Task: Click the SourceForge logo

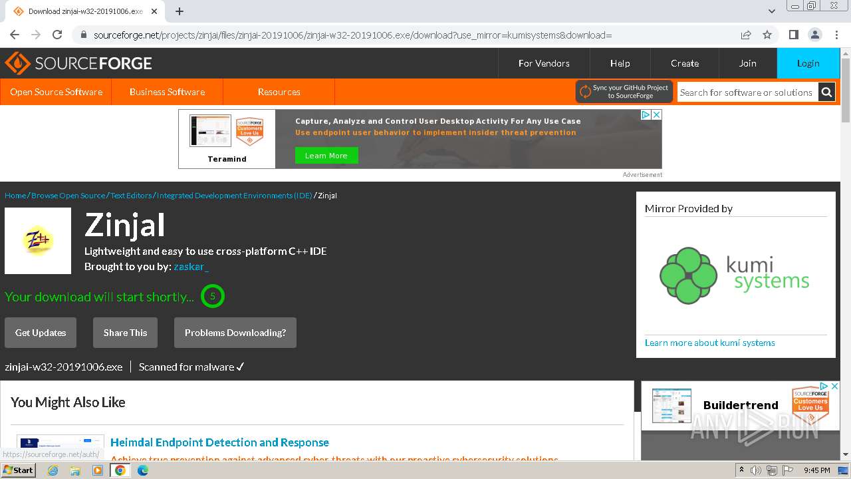Action: click(78, 63)
